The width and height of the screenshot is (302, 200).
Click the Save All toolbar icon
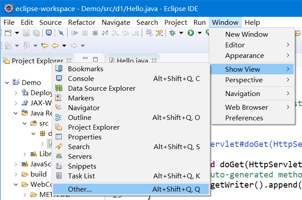pos(36,33)
